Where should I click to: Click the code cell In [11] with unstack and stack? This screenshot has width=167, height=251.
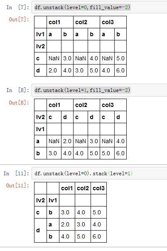point(99,173)
